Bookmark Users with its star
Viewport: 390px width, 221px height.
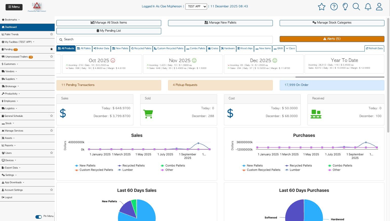pyautogui.click(x=52, y=153)
